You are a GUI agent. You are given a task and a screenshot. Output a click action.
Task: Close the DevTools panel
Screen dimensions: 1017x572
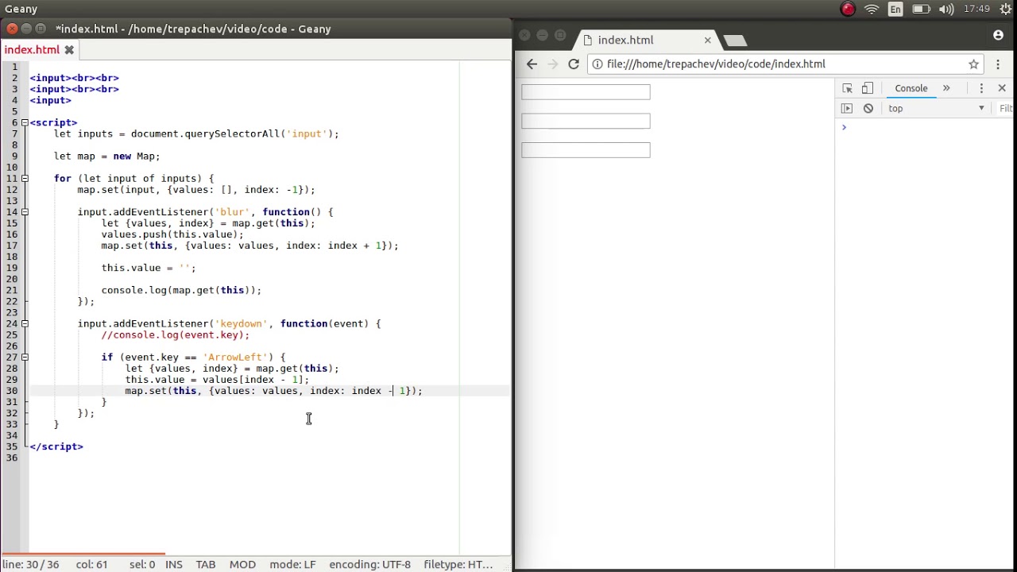click(x=1002, y=88)
